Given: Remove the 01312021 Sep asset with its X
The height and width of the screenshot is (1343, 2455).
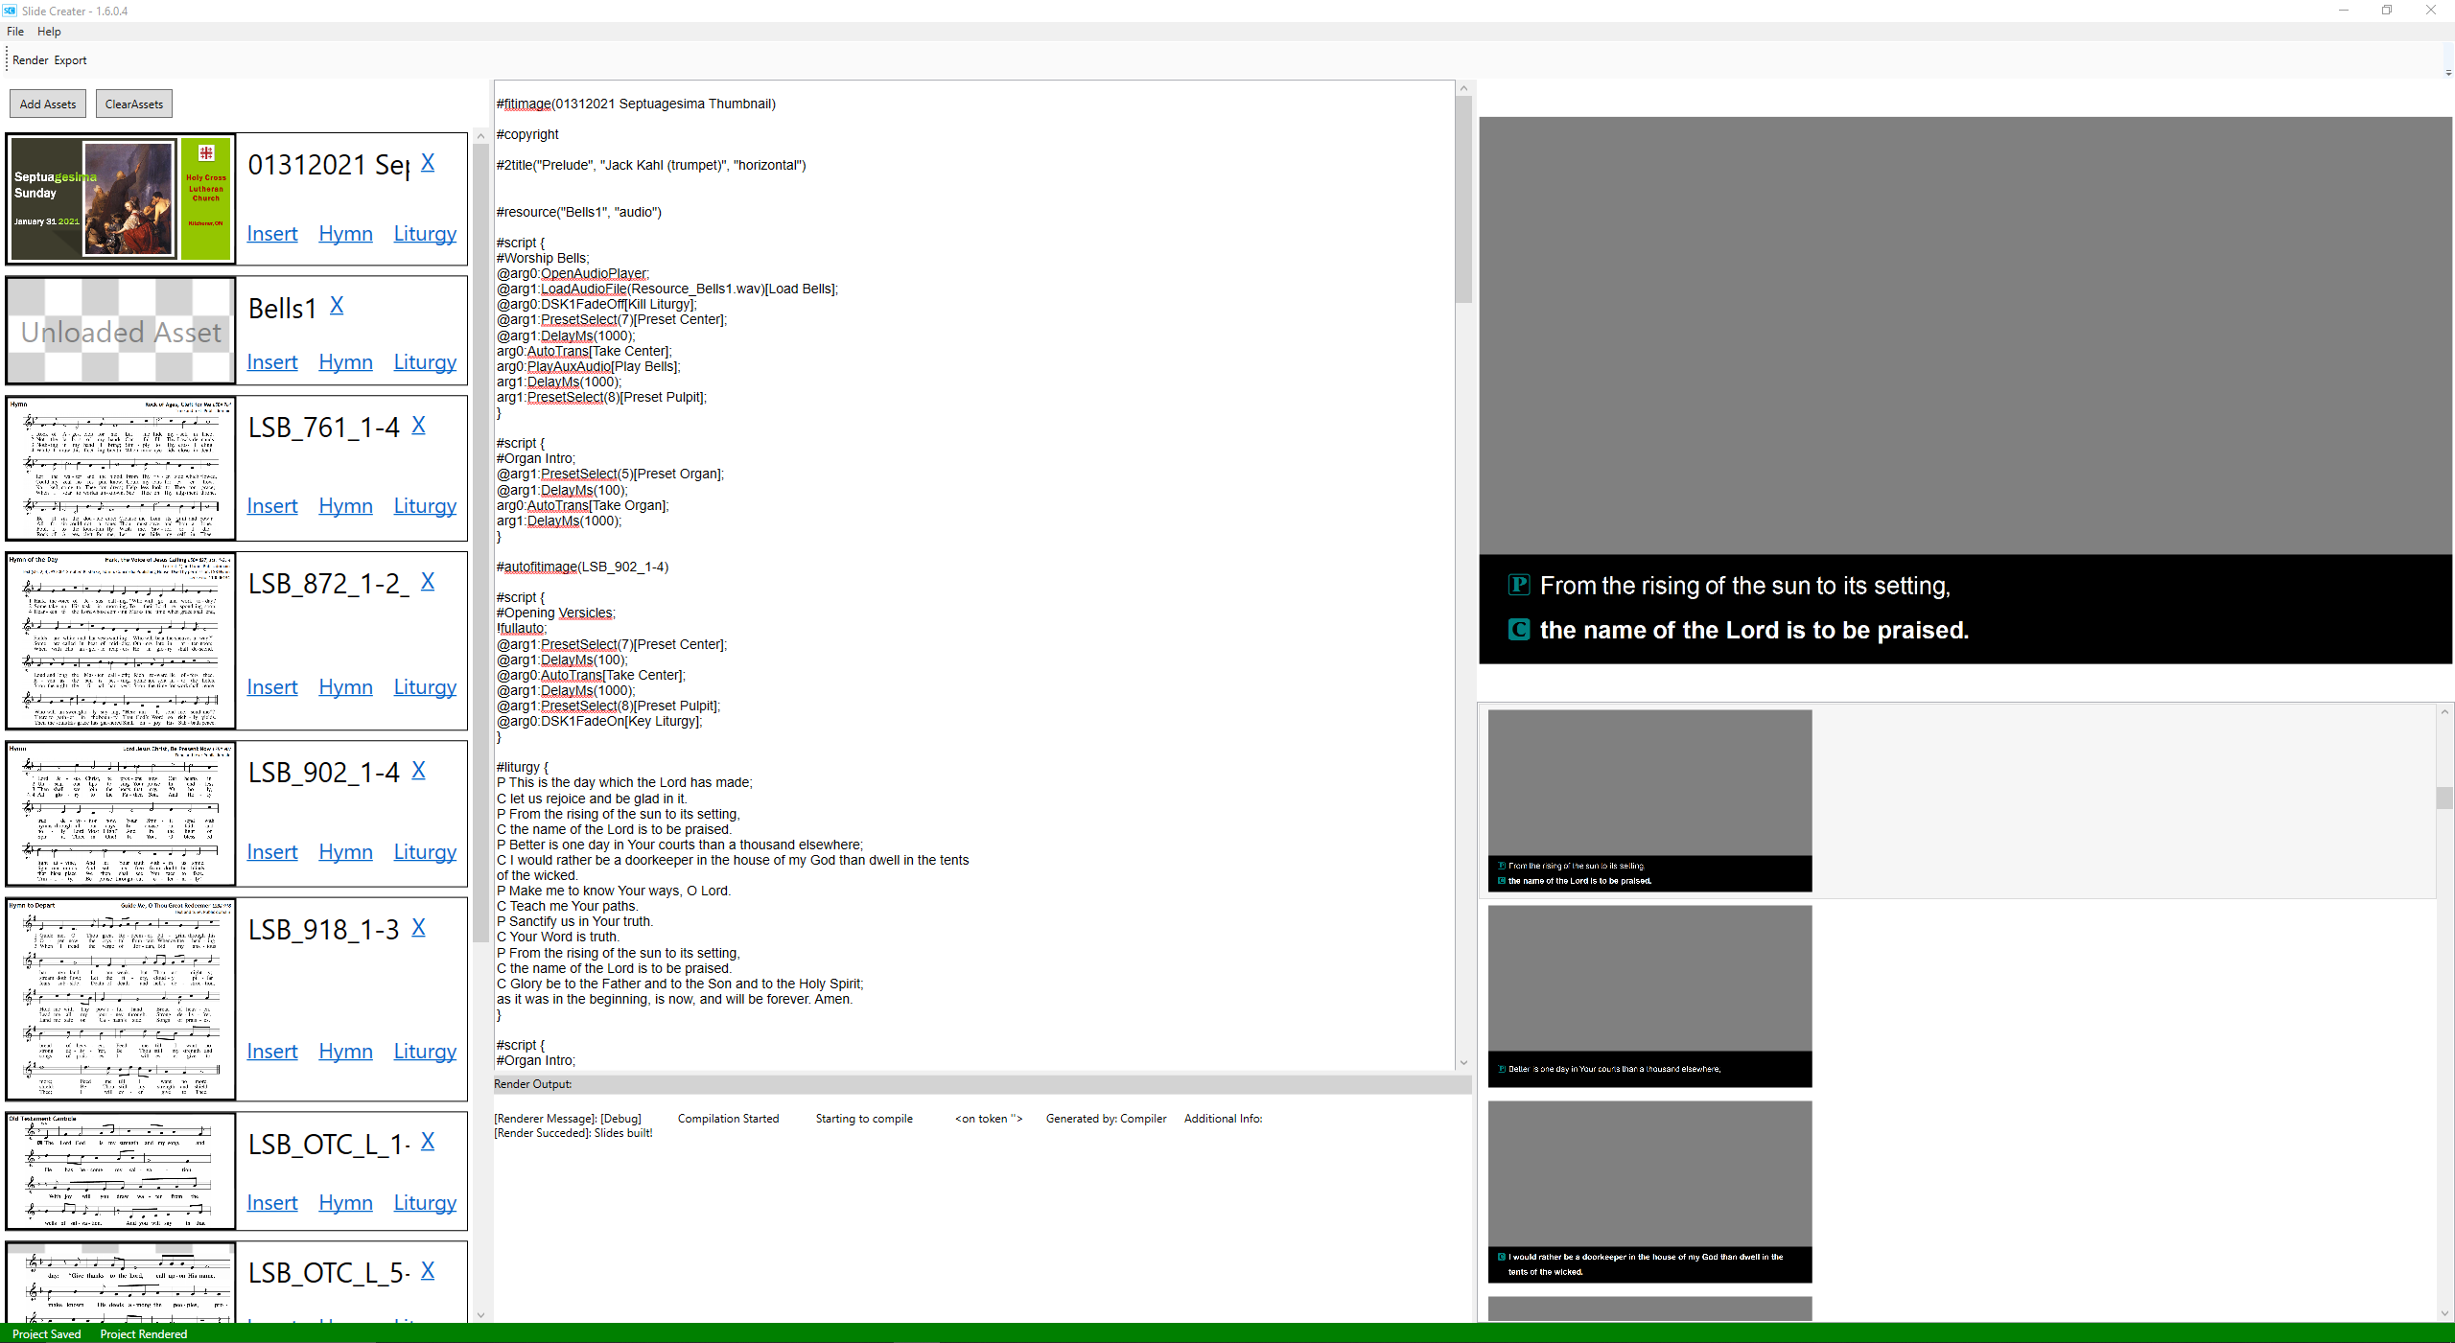Looking at the screenshot, I should coord(428,162).
